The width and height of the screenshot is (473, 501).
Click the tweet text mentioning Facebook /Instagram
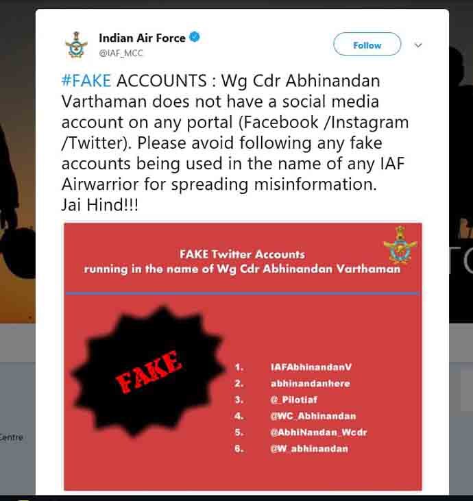[x=234, y=123]
